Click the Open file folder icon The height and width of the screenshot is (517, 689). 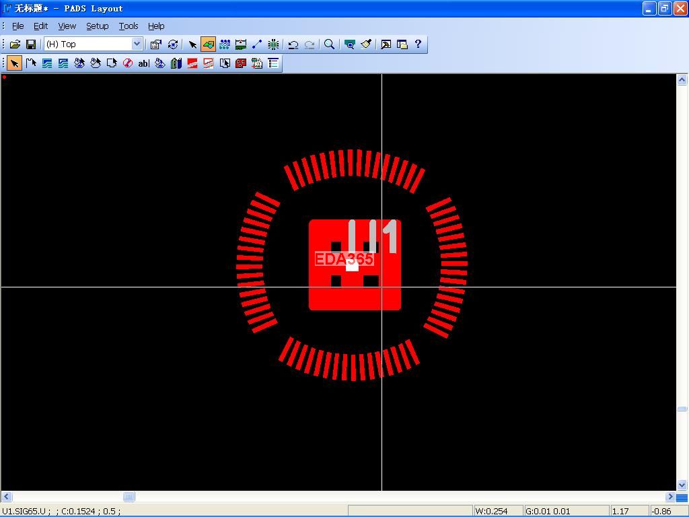15,44
